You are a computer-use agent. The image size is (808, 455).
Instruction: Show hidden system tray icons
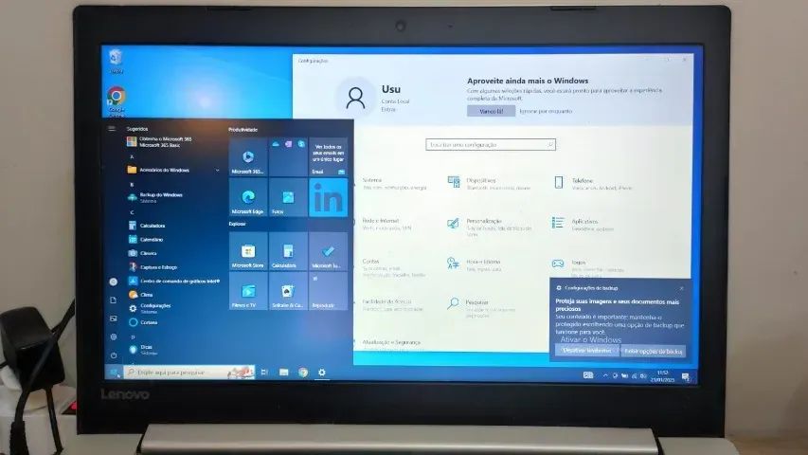coord(605,375)
